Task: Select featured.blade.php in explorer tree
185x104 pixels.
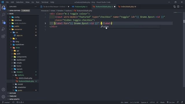Action: click(26, 81)
